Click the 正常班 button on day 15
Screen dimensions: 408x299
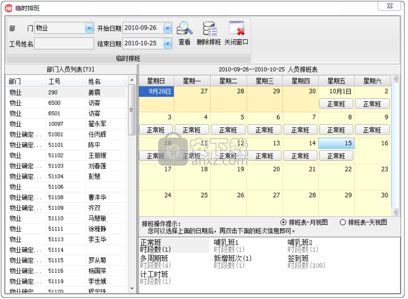(336, 156)
